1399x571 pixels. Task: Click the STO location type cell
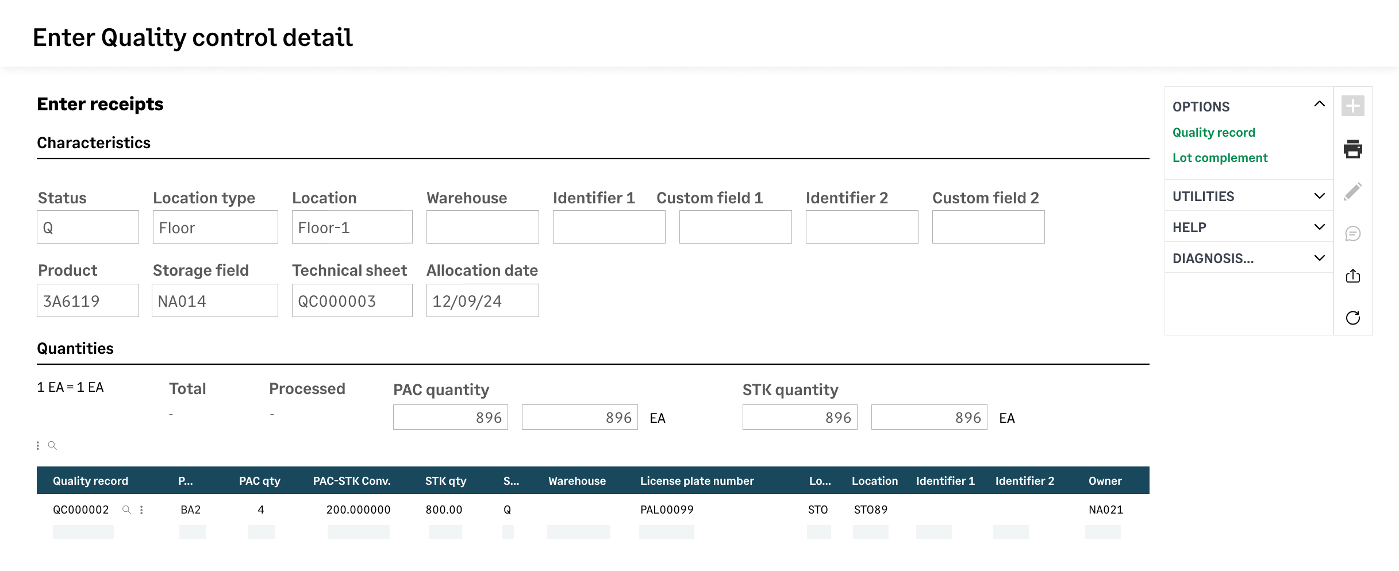818,510
